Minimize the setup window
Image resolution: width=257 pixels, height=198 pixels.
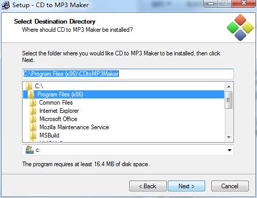(x=211, y=3)
